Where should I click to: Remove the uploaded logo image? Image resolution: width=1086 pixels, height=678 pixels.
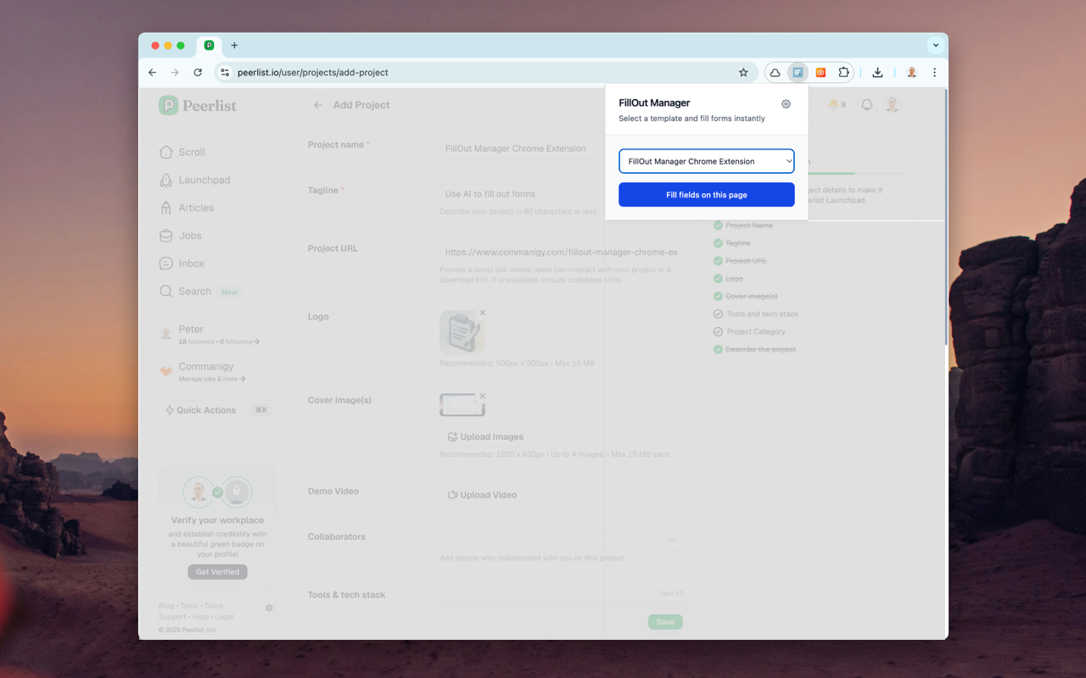[x=483, y=313]
